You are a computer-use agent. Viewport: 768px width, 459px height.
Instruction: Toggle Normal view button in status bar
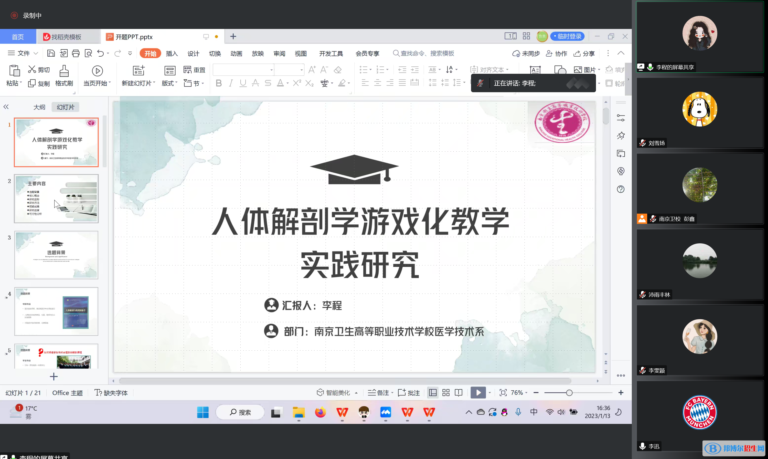(x=433, y=392)
